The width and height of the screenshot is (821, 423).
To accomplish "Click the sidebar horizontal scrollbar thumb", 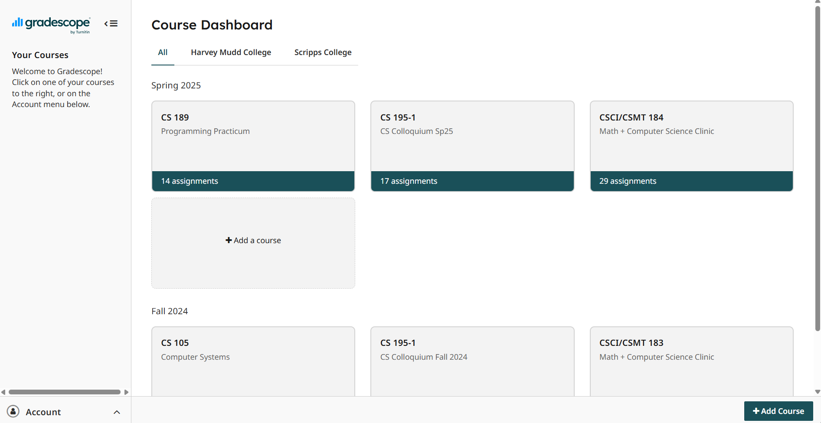I will pyautogui.click(x=65, y=392).
